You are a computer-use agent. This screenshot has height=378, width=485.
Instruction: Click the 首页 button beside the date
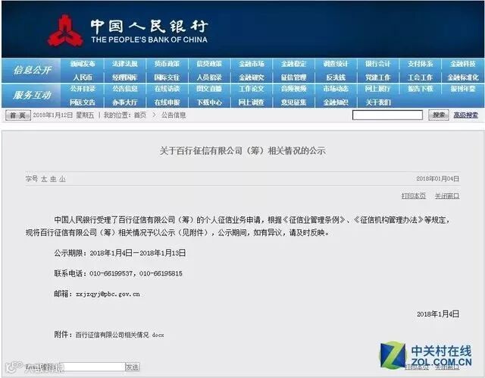click(x=18, y=115)
